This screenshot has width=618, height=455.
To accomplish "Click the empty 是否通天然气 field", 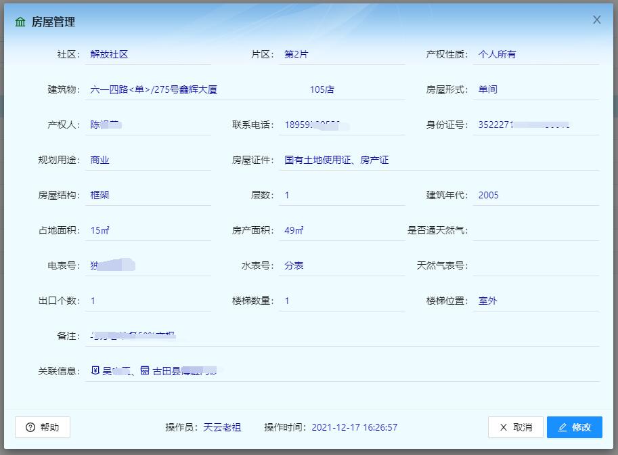I will coord(535,230).
